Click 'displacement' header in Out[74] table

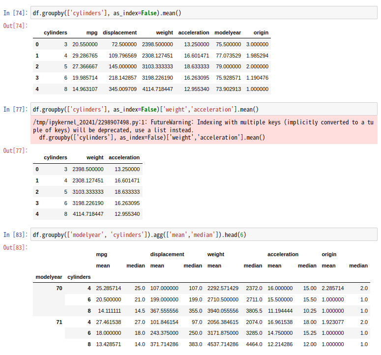pos(120,32)
